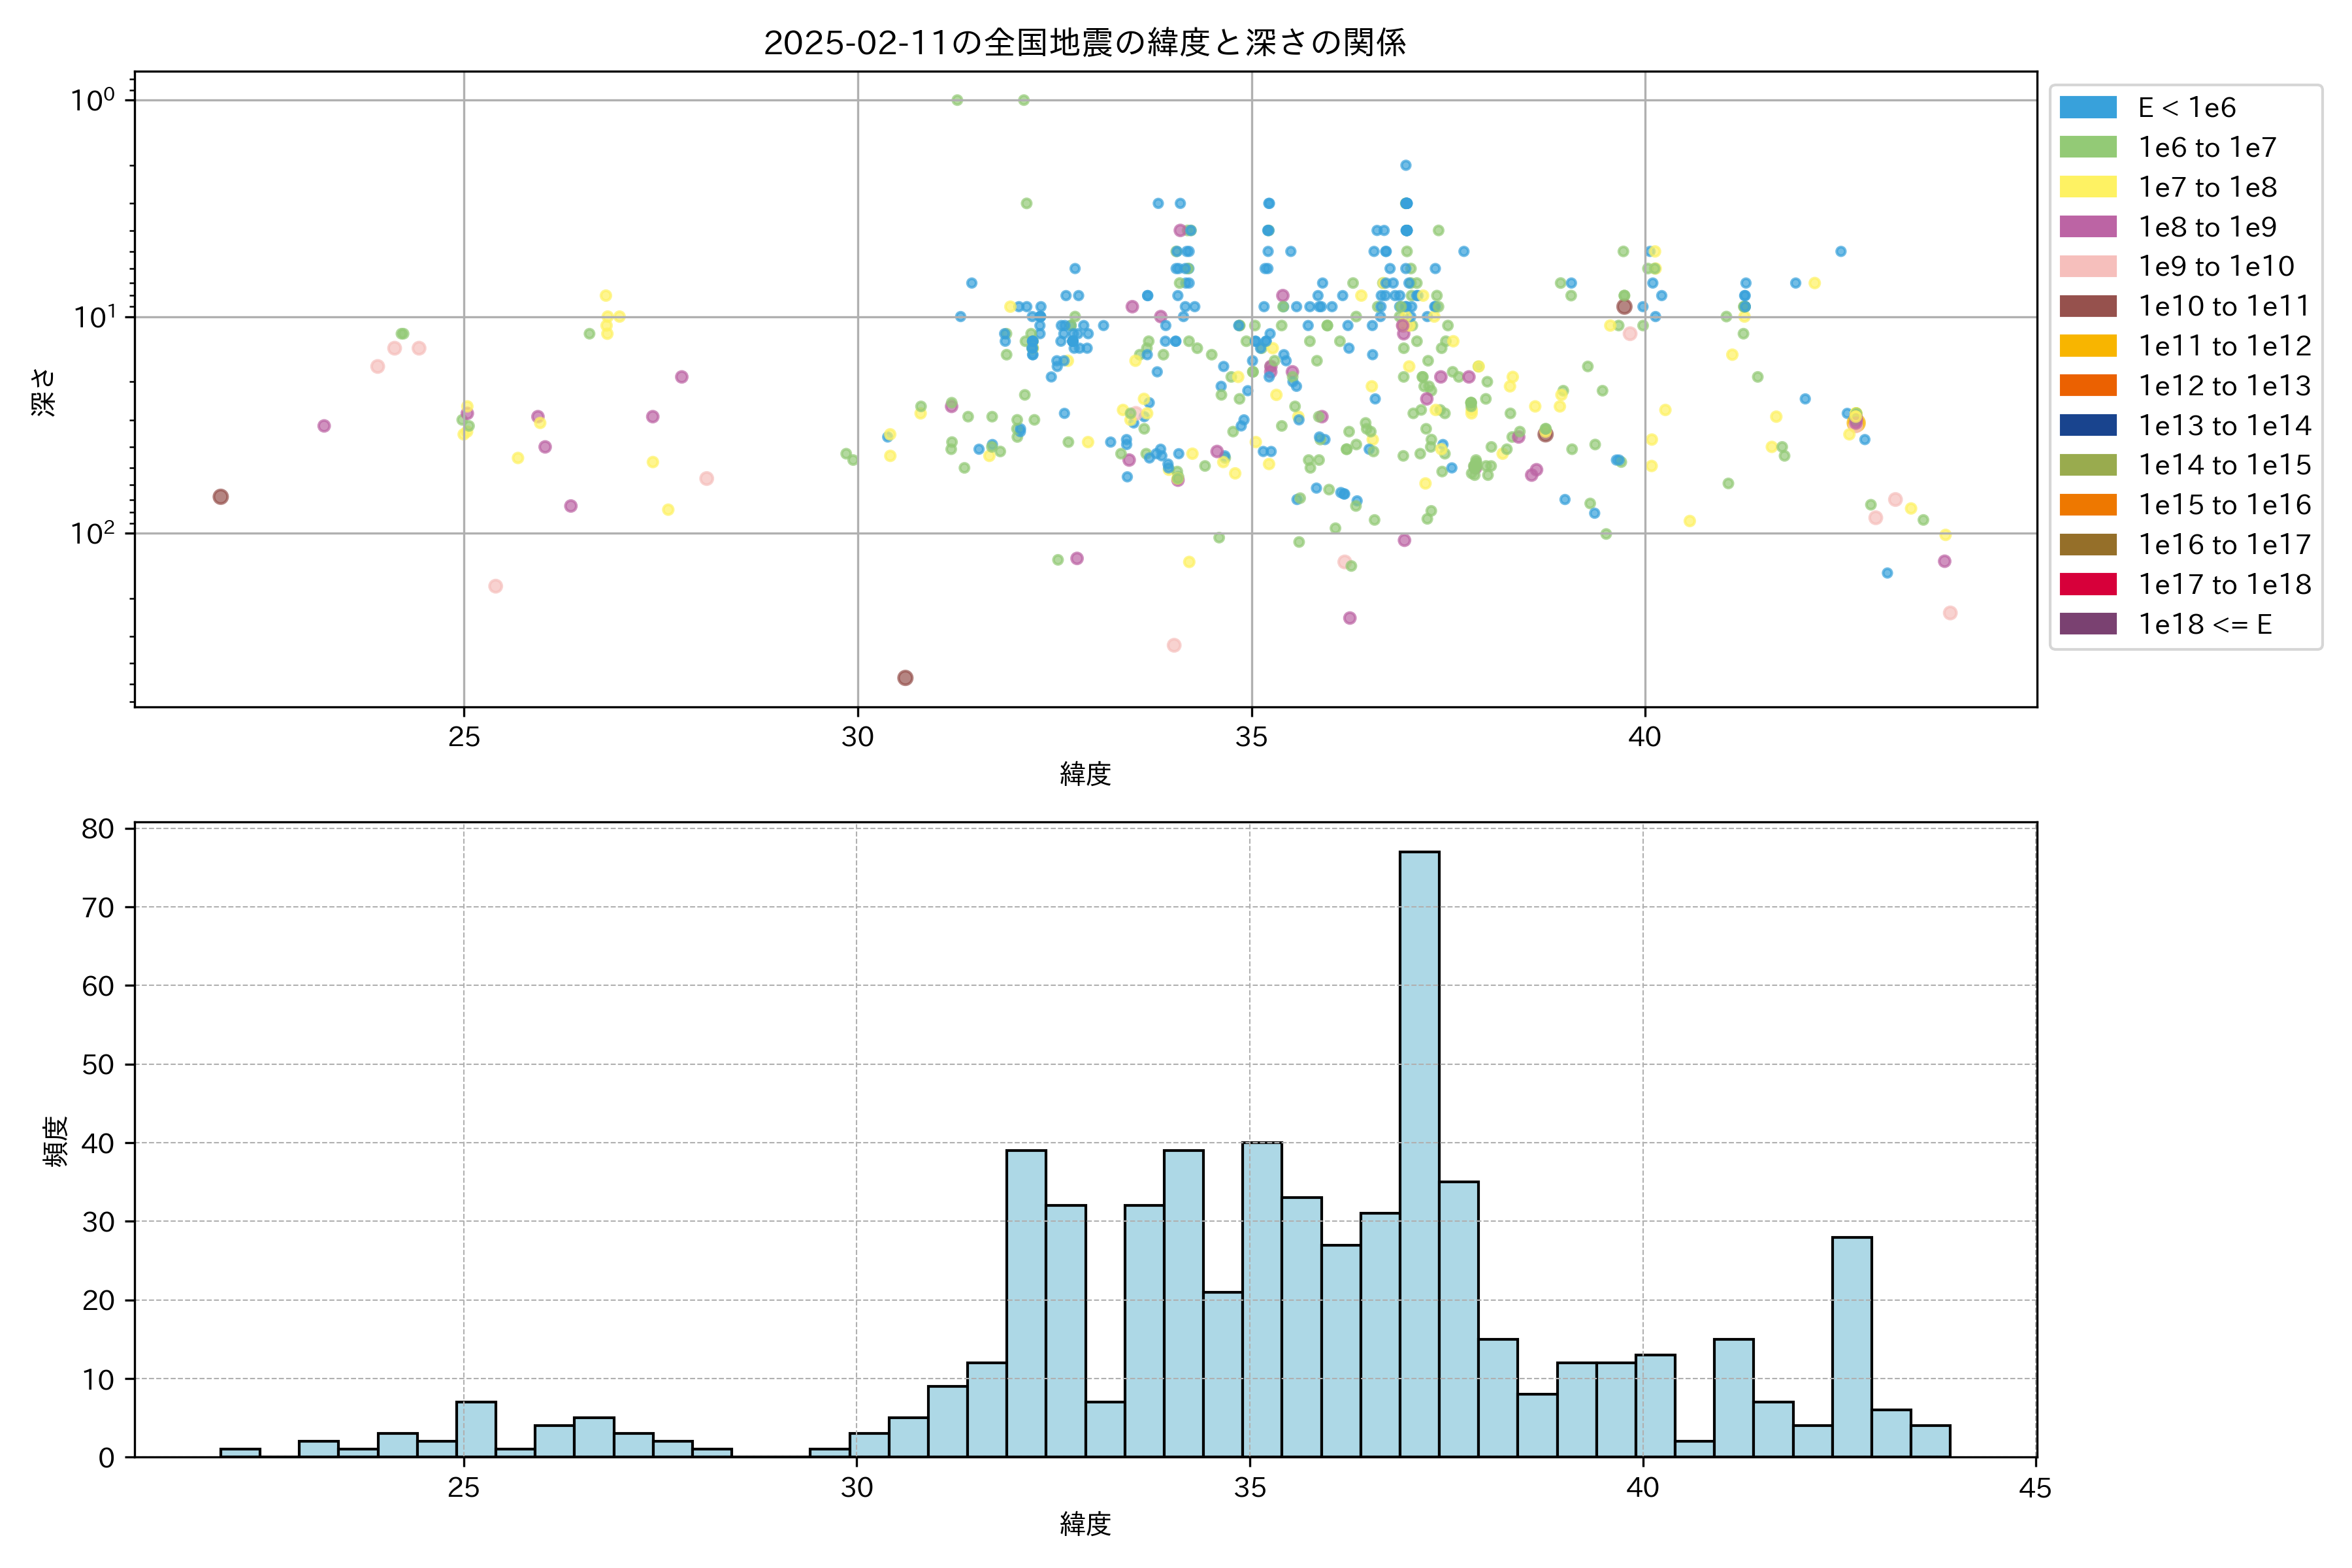Click the red '1e17 to 1e18' legend swatch
Viewport: 2352px width, 1568px height.
[2088, 584]
